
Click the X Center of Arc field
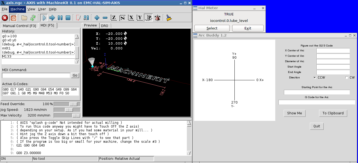coord(333,51)
